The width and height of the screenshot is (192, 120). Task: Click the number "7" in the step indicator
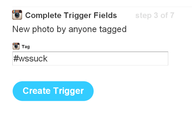172,15
